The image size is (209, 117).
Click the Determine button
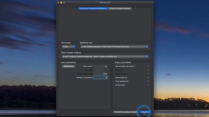coord(69,66)
